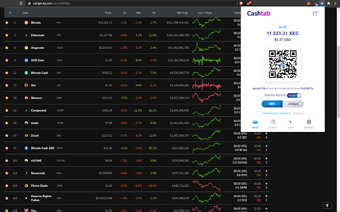Toggle the Dogecoin favorite star
Screen dimensions: 340x212
tap(7, 48)
